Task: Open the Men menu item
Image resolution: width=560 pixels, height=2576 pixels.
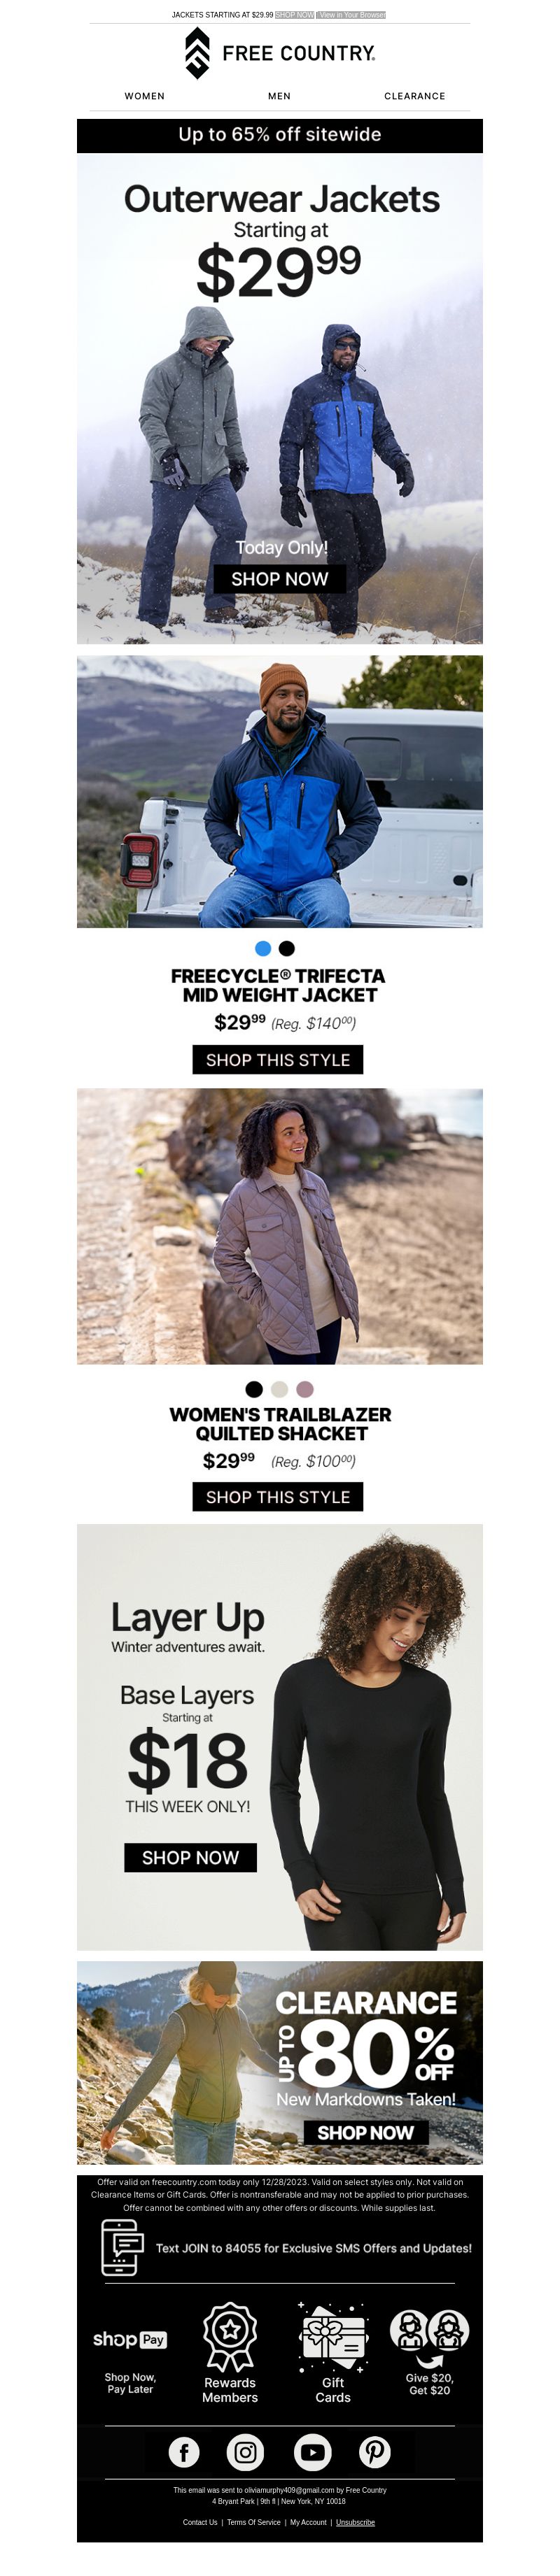Action: click(280, 96)
